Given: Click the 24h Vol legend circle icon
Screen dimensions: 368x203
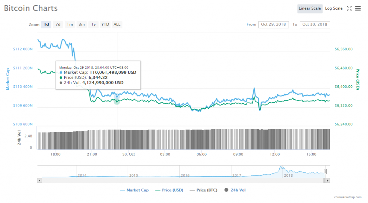Looking at the screenshot, I should (226, 190).
